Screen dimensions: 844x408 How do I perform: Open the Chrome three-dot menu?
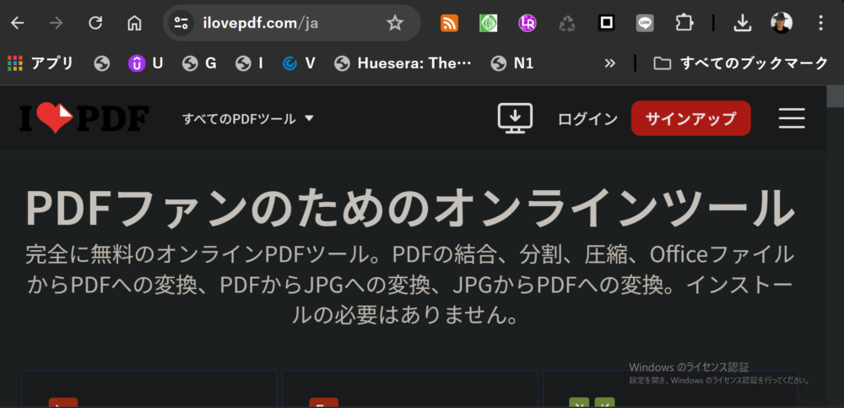point(820,24)
